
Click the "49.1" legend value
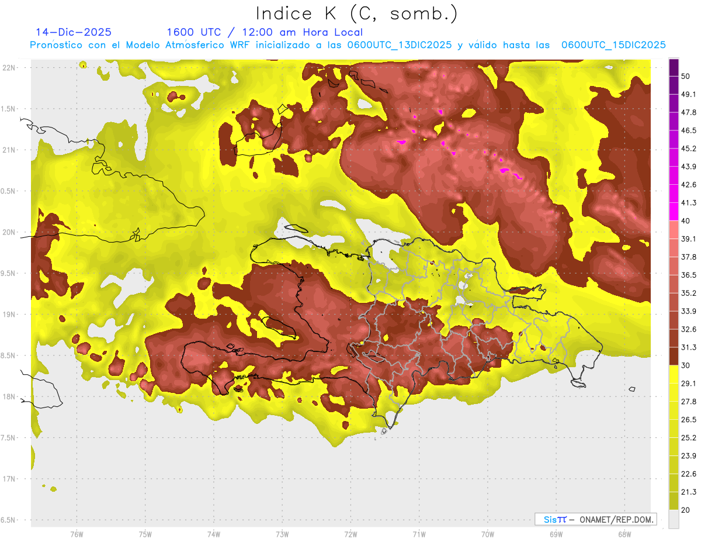689,94
